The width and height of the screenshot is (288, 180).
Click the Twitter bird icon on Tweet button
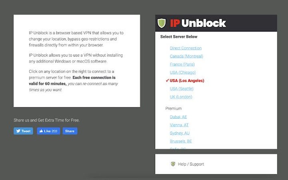[18, 131]
